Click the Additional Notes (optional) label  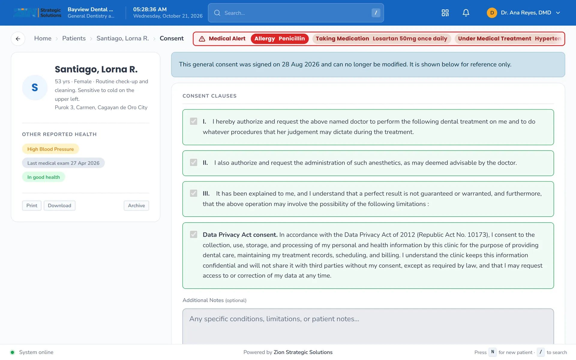click(214, 300)
